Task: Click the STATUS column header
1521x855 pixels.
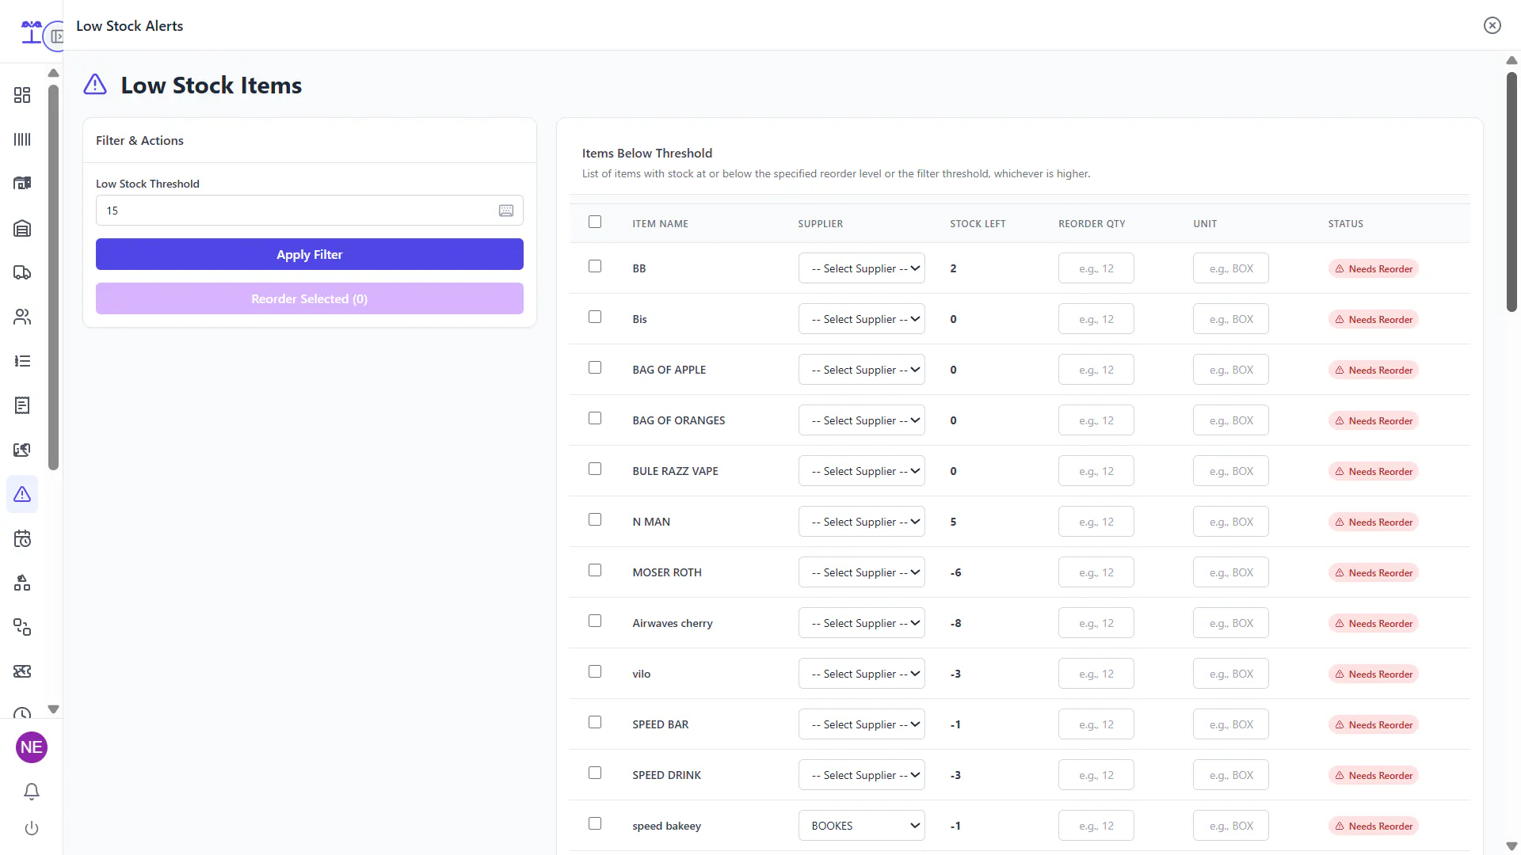Action: [x=1345, y=224]
